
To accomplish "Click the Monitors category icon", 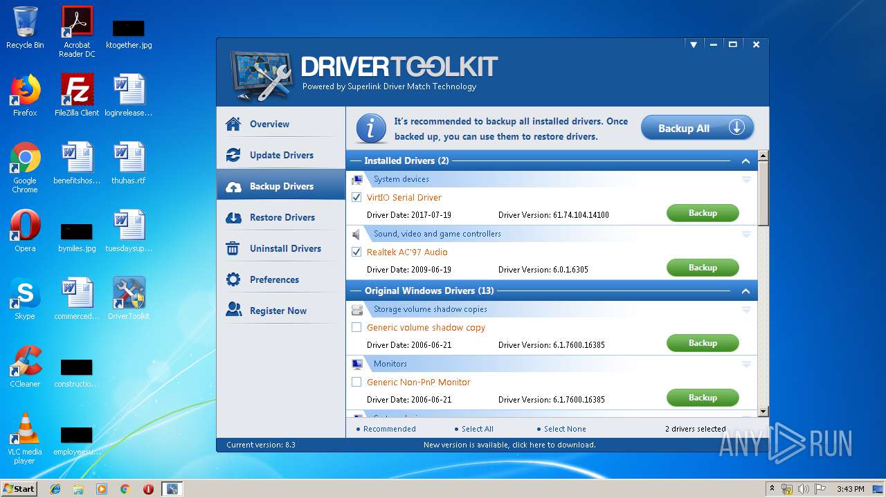I will [x=357, y=365].
